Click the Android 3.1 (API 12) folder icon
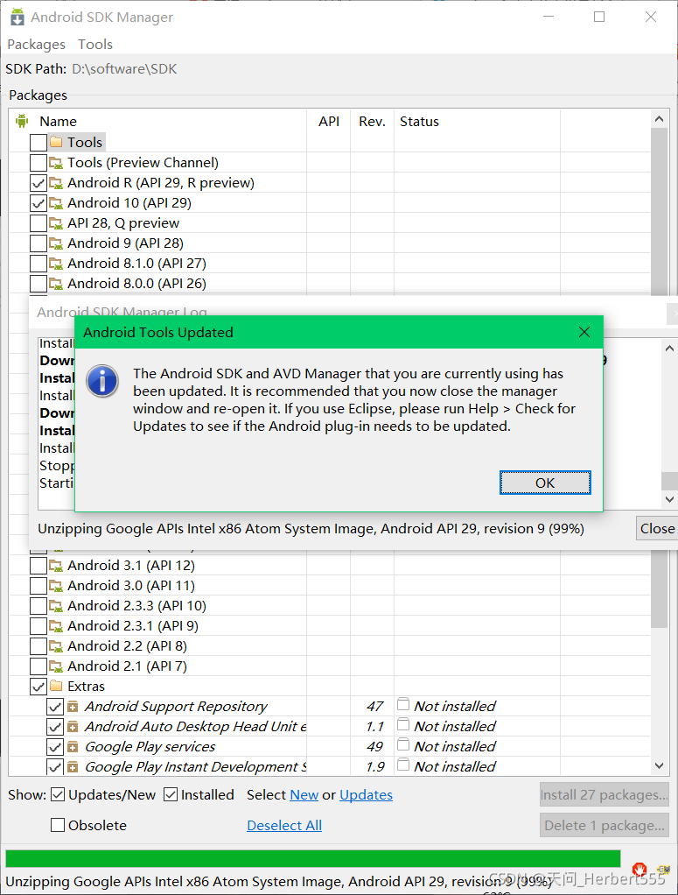Viewport: 678px width, 895px height. [56, 566]
